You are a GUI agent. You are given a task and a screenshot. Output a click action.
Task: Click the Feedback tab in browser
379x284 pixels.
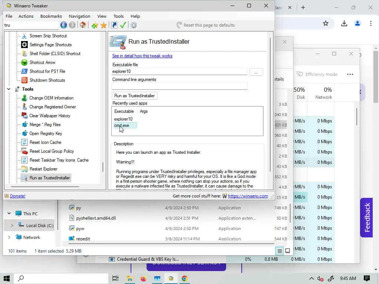(x=367, y=217)
